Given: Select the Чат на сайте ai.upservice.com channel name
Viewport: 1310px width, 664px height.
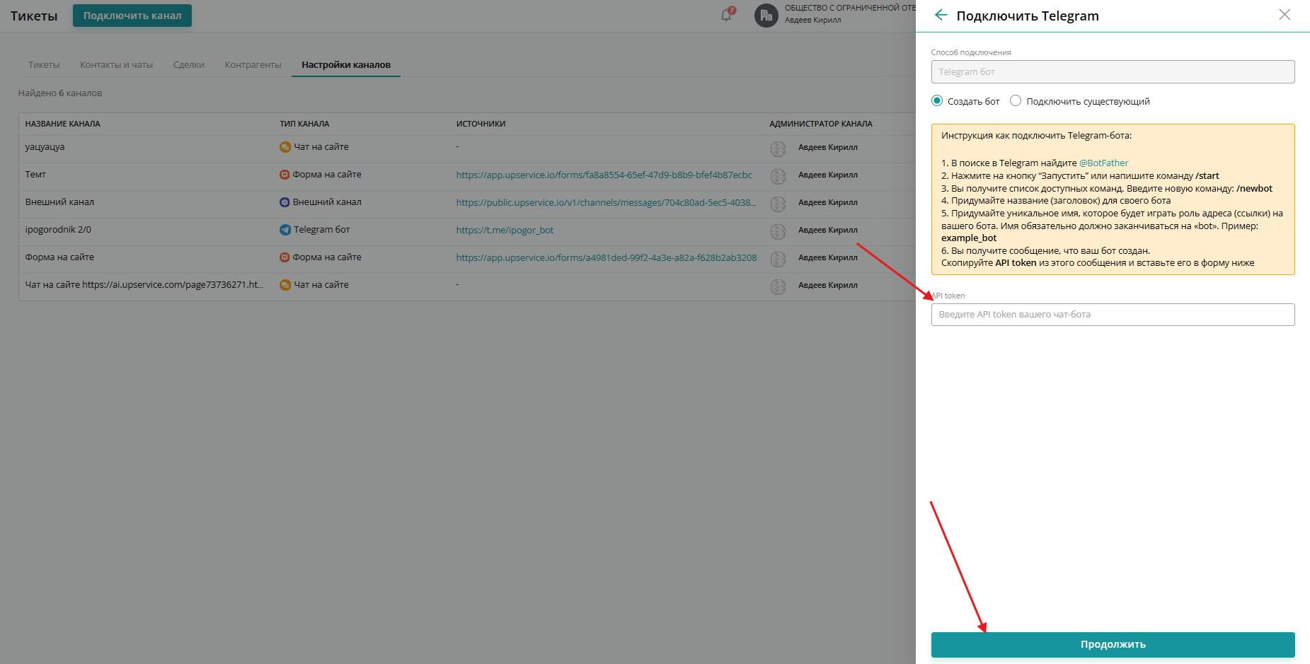Looking at the screenshot, I should point(144,285).
